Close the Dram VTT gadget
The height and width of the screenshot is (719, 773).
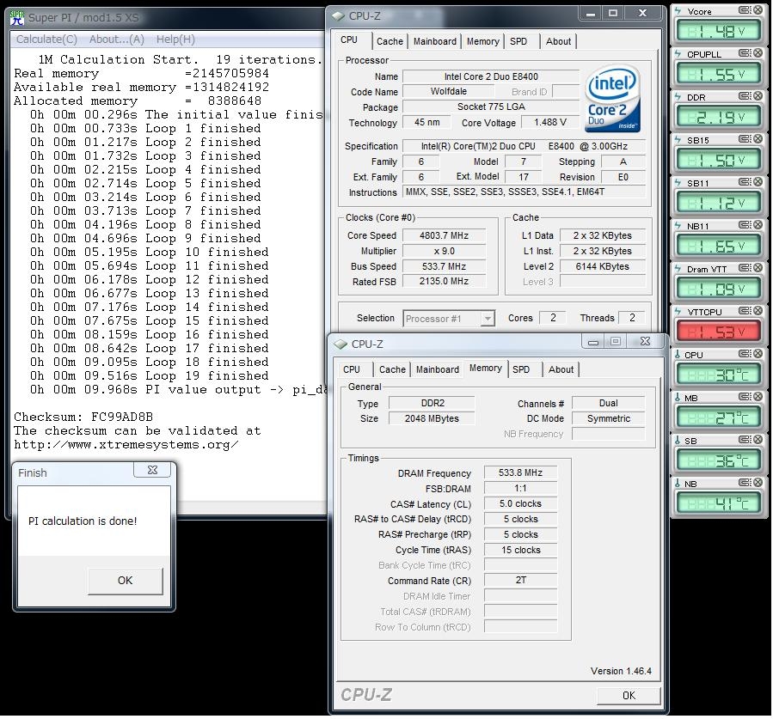click(x=758, y=269)
